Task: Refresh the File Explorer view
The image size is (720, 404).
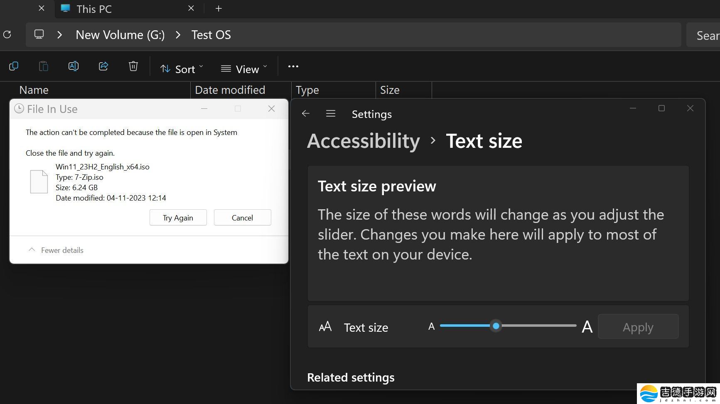Action: click(7, 34)
